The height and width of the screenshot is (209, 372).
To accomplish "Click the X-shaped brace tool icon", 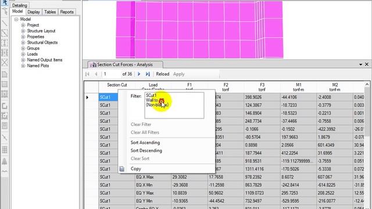I will (5, 63).
